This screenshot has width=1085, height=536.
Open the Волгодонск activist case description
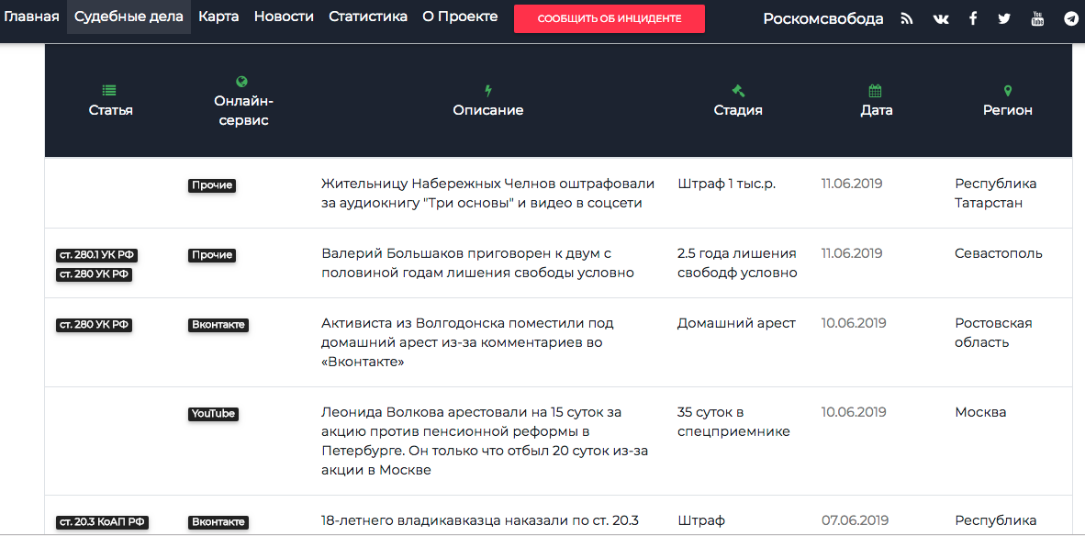point(468,342)
